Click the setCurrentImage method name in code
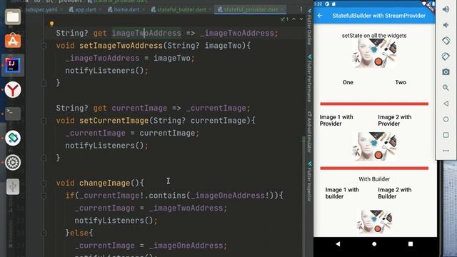 114,121
